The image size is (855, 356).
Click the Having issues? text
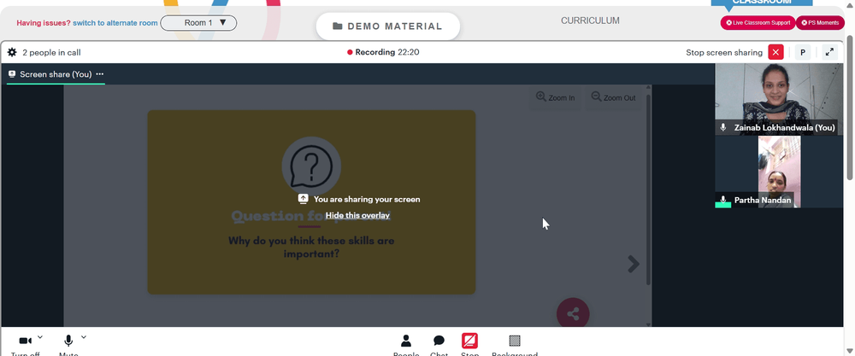(x=44, y=23)
